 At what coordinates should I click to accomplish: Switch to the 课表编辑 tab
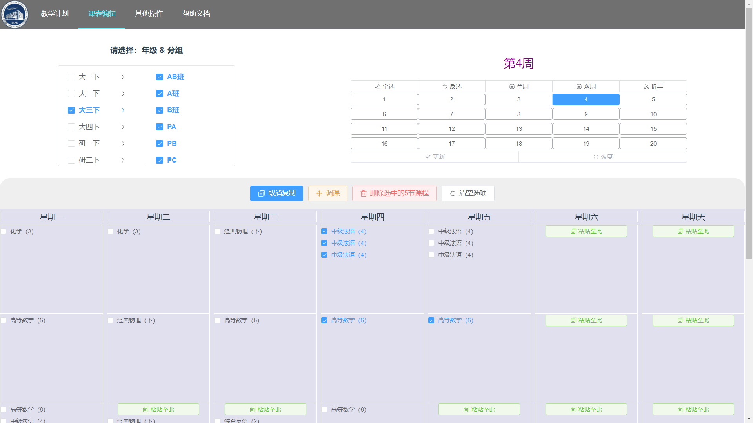coord(102,14)
